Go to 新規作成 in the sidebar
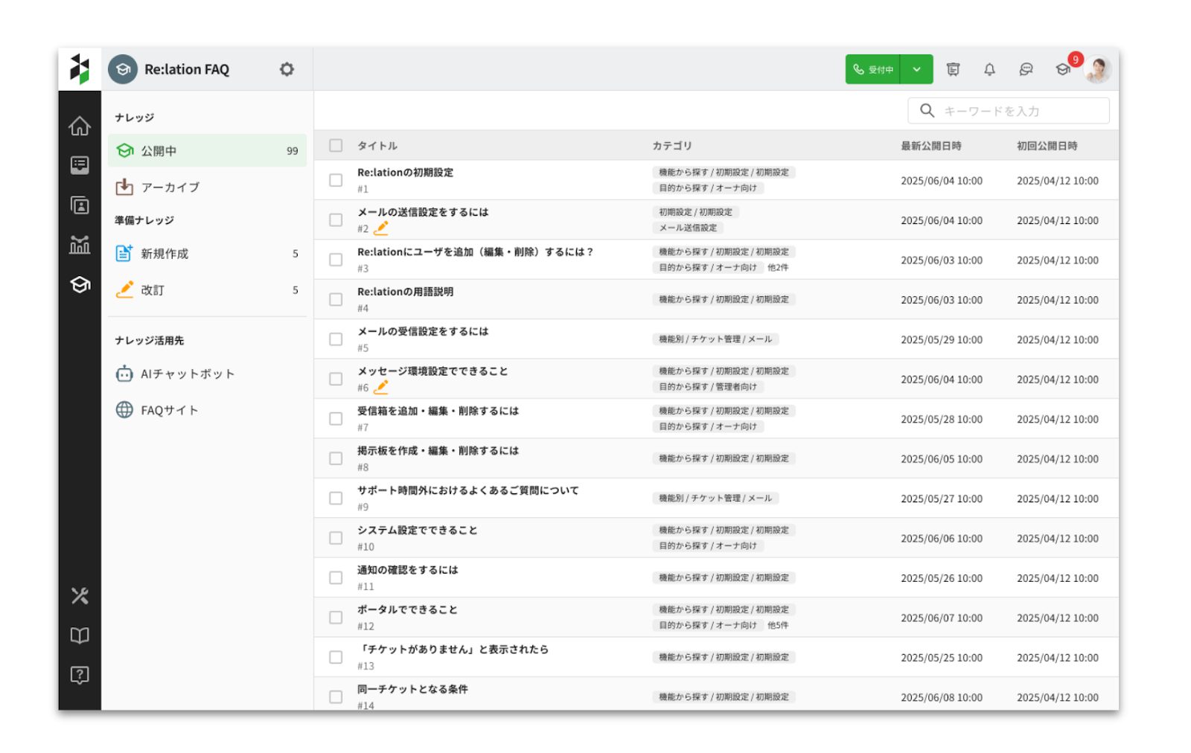Viewport: 1191px width, 753px height. 165,254
